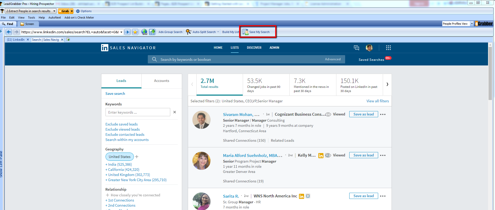The image size is (495, 210).
Task: Switch to the (11) LinkedIn browser tab
Action: pyautogui.click(x=16, y=40)
